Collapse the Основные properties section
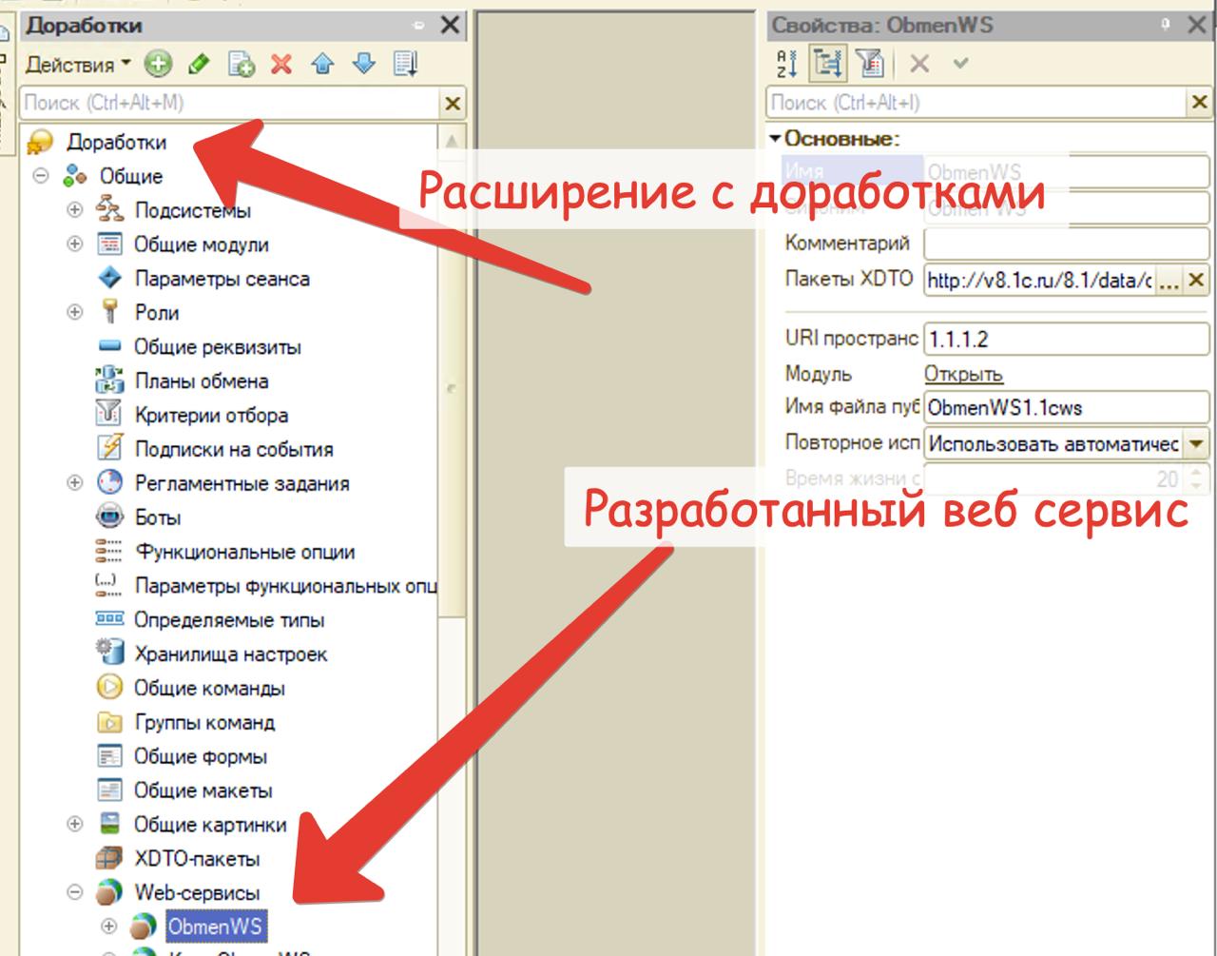The image size is (1217, 956). [x=776, y=139]
